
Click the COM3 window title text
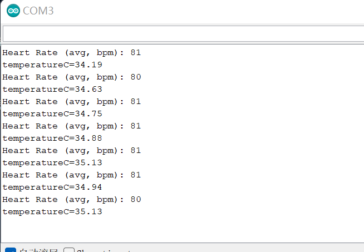(38, 11)
